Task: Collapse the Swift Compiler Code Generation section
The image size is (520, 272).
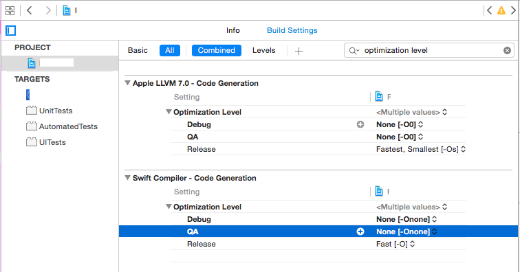Action: coord(127,178)
